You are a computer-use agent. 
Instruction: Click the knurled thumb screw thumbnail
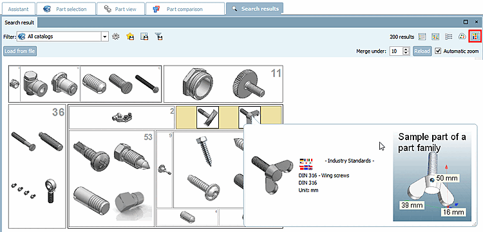tap(248, 84)
